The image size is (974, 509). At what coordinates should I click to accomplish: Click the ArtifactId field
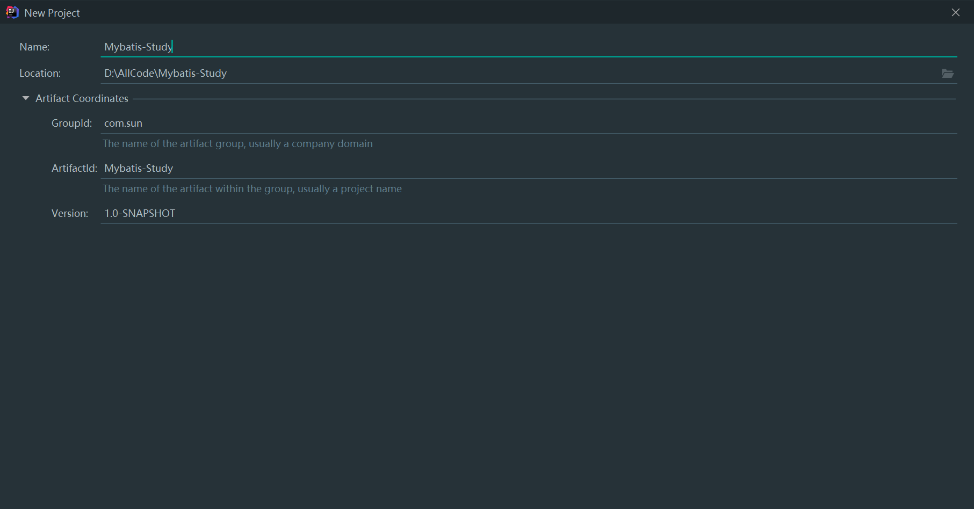click(x=529, y=168)
